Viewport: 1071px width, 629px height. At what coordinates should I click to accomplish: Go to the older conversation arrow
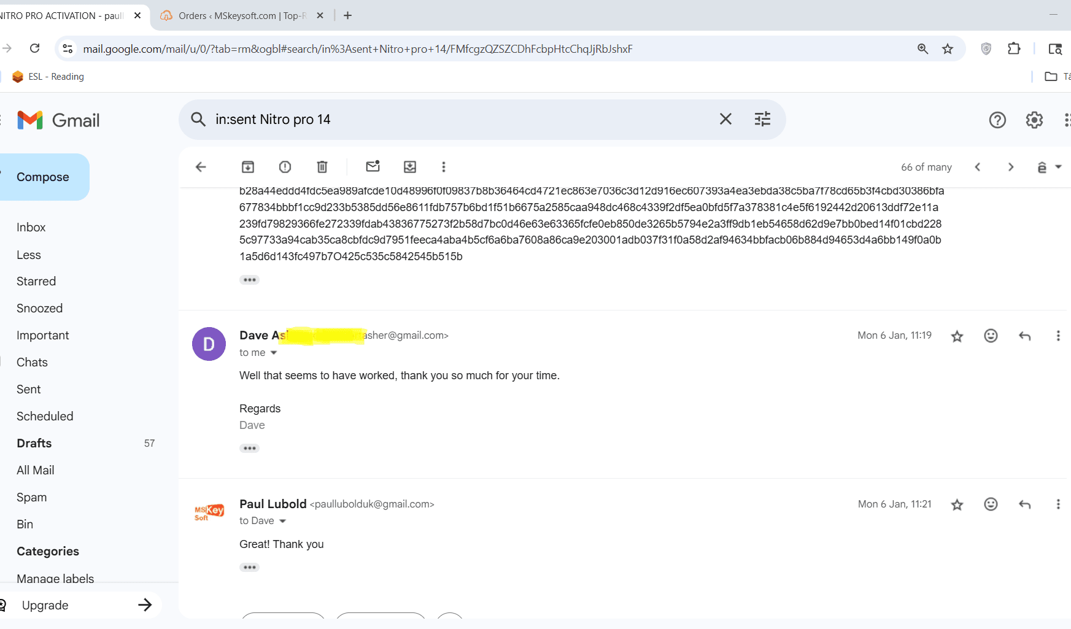click(x=1011, y=167)
